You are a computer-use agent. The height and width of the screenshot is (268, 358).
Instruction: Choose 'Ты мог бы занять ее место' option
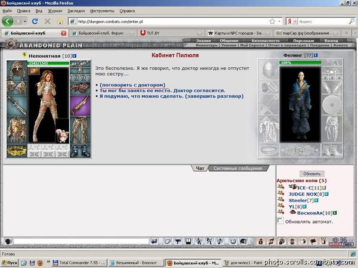tap(162, 91)
